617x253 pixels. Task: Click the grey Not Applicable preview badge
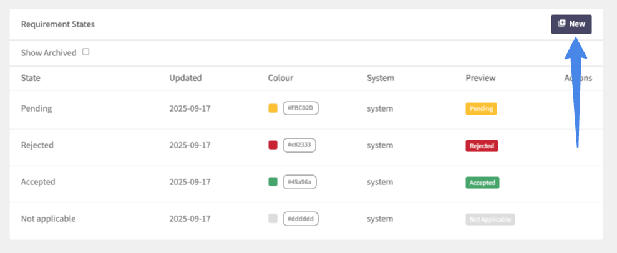pyautogui.click(x=490, y=219)
